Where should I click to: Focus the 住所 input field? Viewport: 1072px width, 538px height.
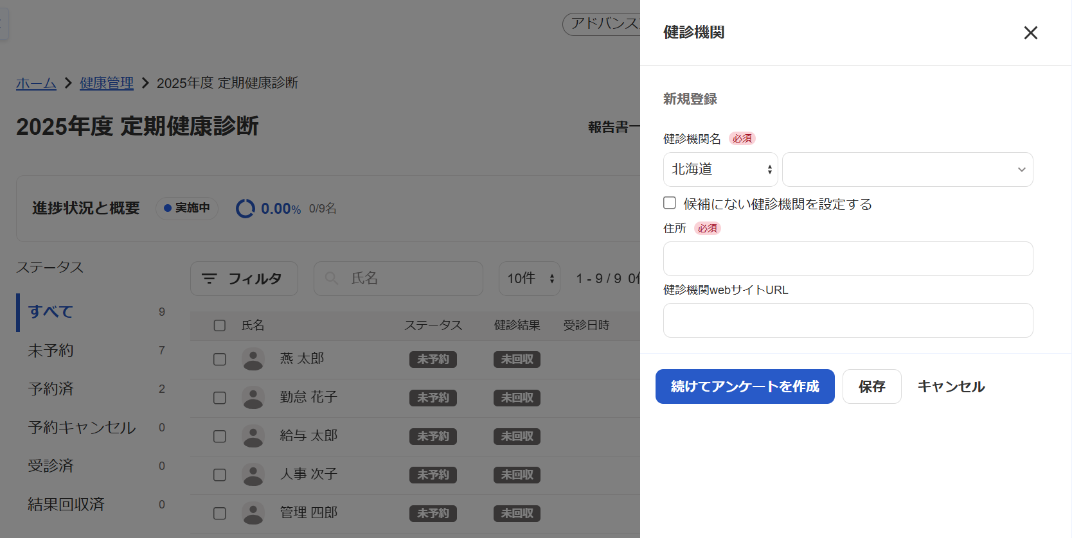pos(848,259)
